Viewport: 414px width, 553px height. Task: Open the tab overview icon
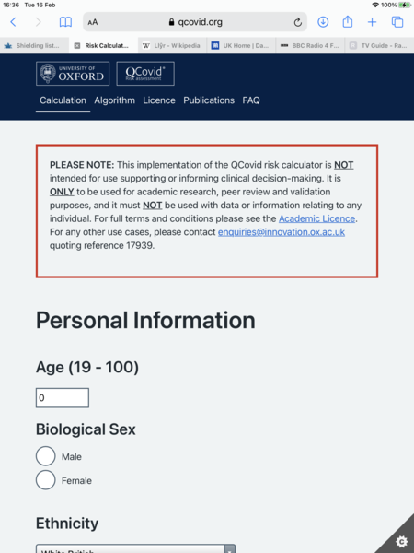(397, 22)
